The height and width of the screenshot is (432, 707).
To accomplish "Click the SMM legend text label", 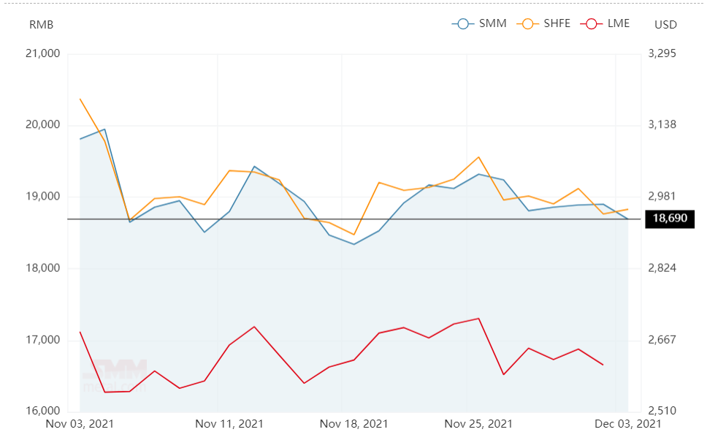I will click(x=492, y=23).
